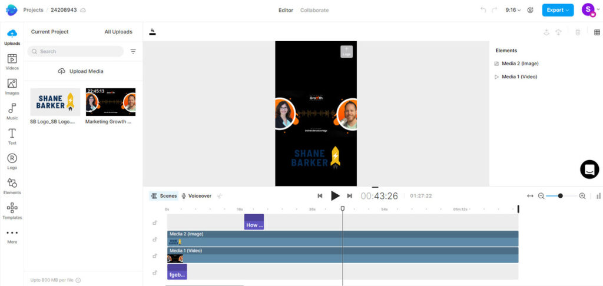Switch to the Voiceover tab
The width and height of the screenshot is (603, 286).
coord(196,196)
